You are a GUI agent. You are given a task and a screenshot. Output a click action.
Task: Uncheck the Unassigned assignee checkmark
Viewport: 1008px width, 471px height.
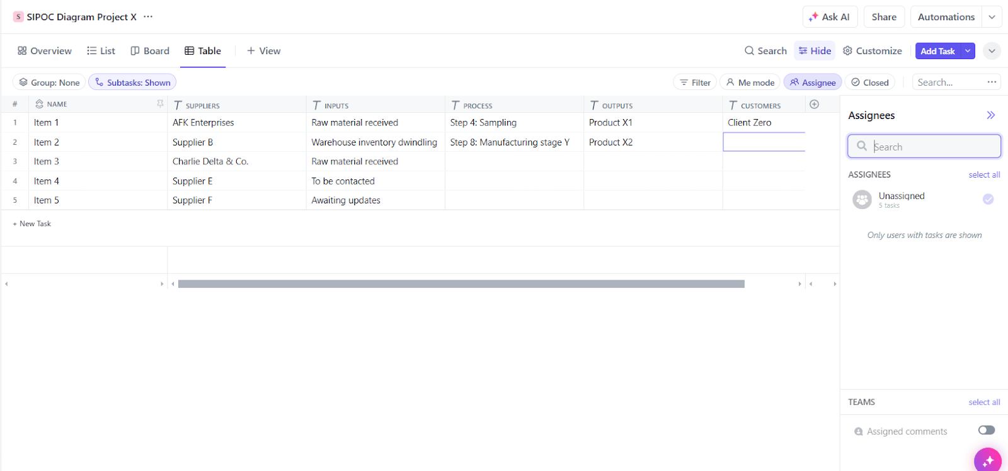[x=988, y=199]
